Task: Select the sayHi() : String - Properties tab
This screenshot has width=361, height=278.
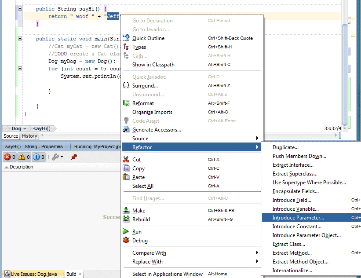Action: click(34, 147)
